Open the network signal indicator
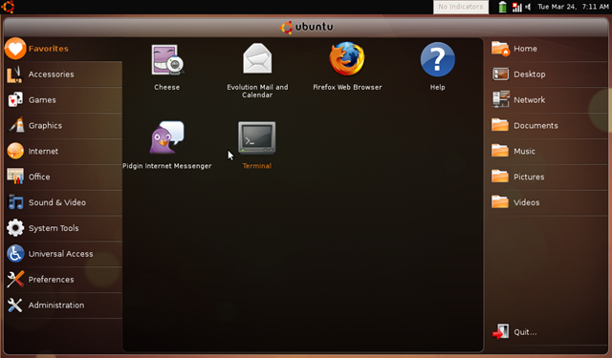The image size is (612, 358). coord(516,7)
